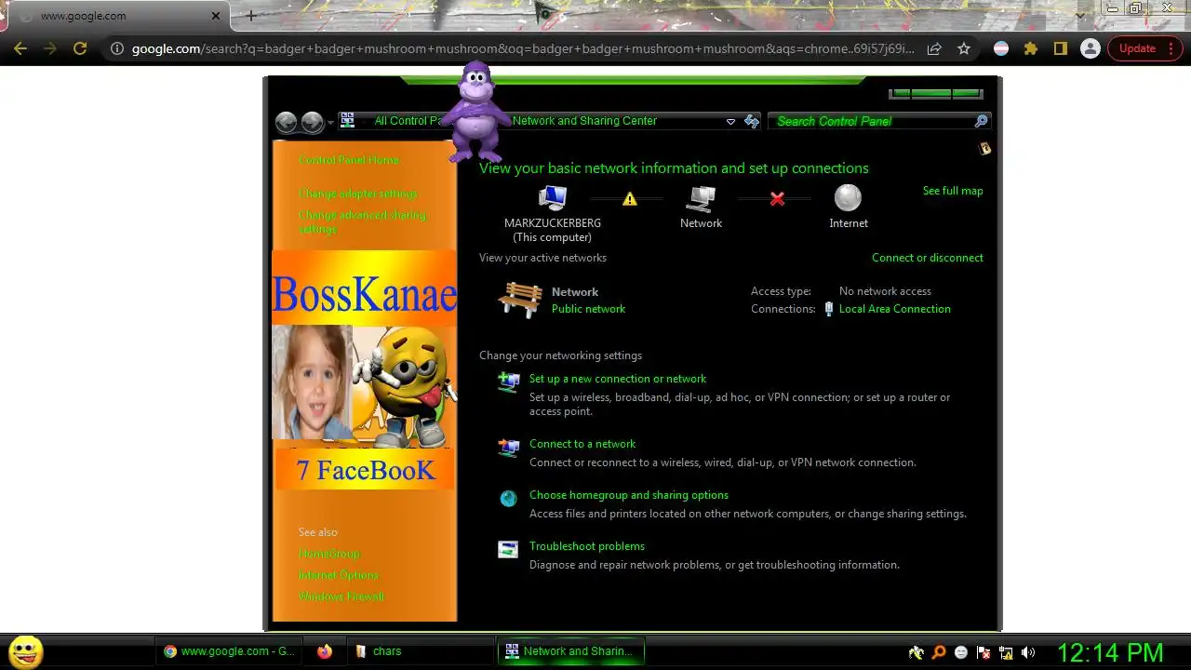Open the help icon below search box
This screenshot has height=670, width=1191.
(x=984, y=148)
